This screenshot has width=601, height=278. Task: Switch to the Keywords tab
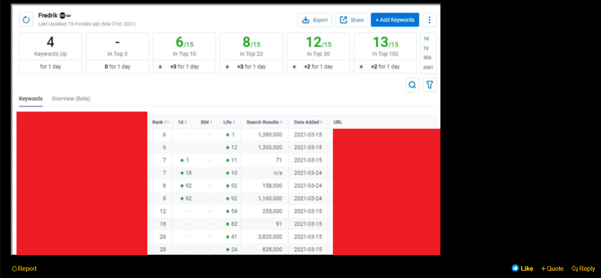(x=31, y=99)
